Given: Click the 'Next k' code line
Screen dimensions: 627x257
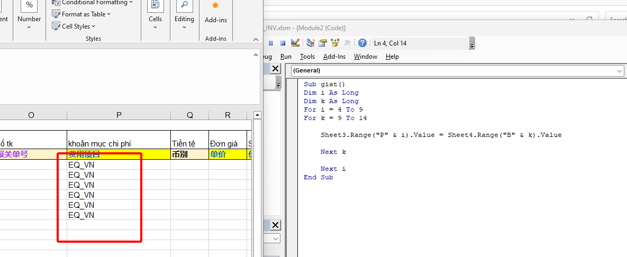Looking at the screenshot, I should 333,152.
